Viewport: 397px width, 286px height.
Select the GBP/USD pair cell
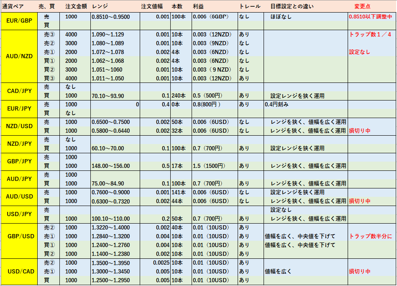19,241
